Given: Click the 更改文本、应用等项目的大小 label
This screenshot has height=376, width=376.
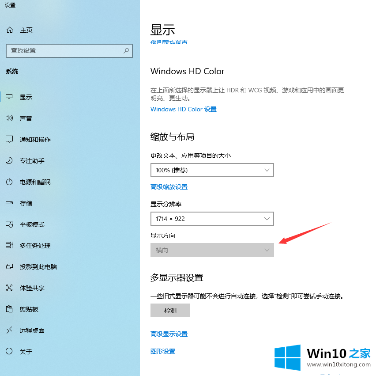Looking at the screenshot, I should pos(191,156).
